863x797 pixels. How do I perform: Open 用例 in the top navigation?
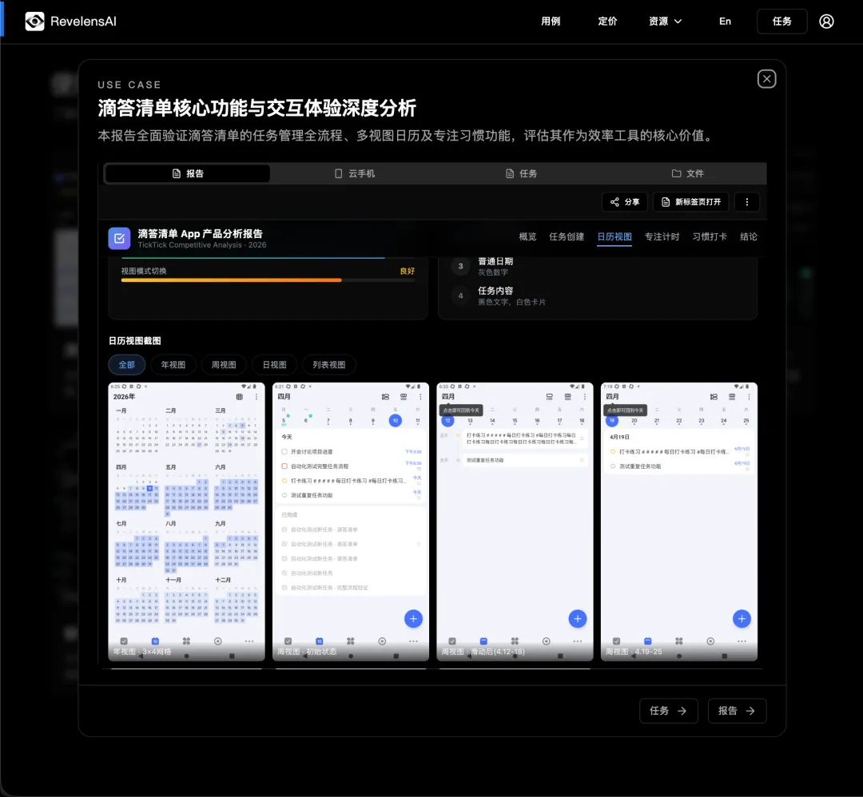pos(551,22)
